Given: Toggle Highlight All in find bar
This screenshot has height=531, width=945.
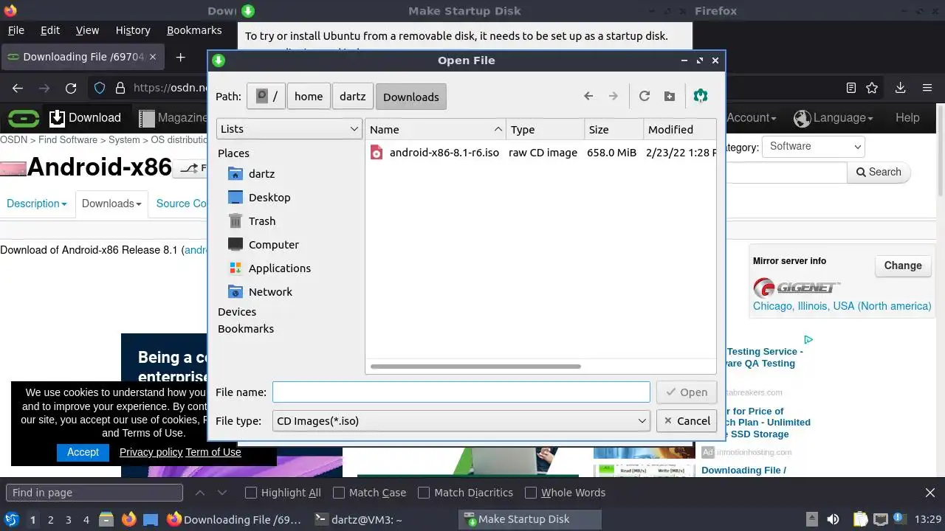Looking at the screenshot, I should pos(283,493).
